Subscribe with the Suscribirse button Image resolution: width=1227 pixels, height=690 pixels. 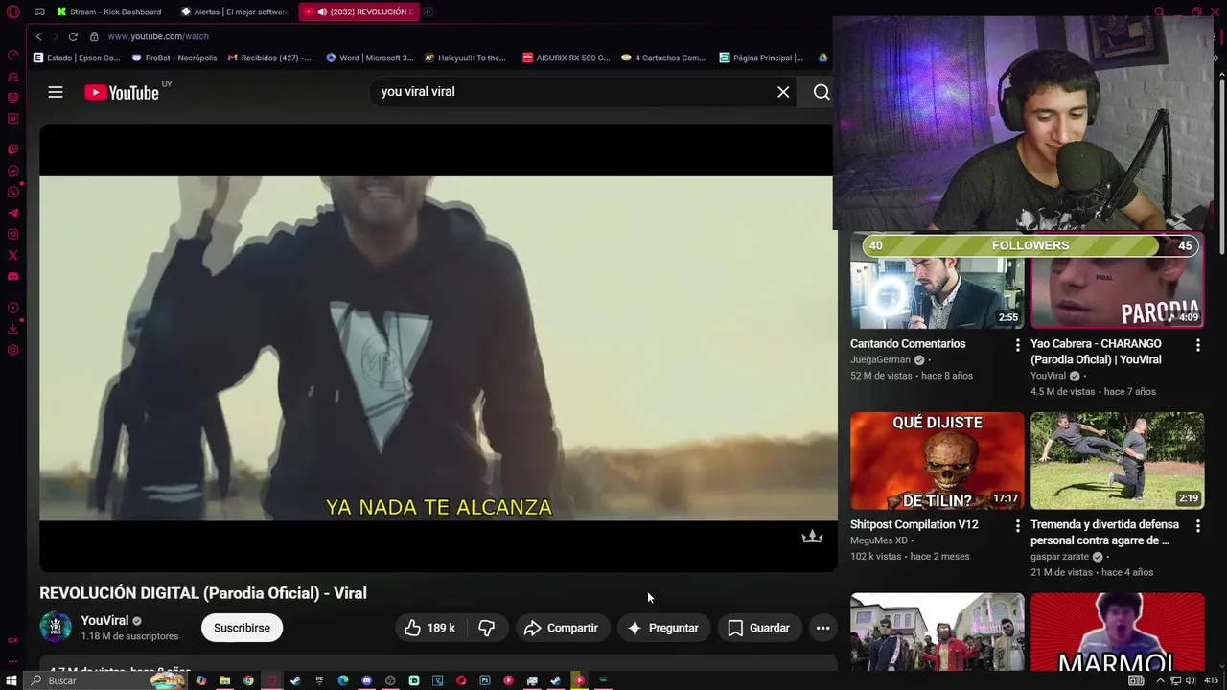coord(242,628)
